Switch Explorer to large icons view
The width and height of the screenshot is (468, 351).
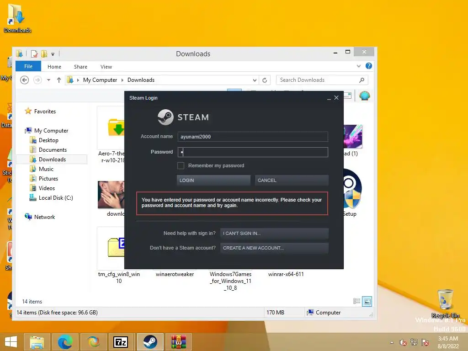click(x=367, y=302)
